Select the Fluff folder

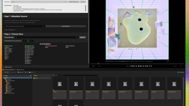point(8,82)
